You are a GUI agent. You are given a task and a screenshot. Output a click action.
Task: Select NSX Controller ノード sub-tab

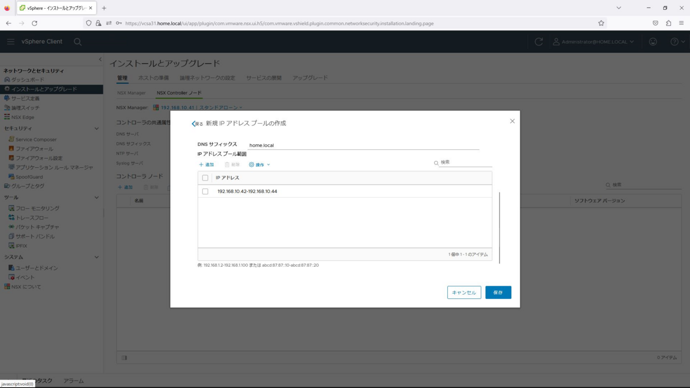tap(179, 93)
